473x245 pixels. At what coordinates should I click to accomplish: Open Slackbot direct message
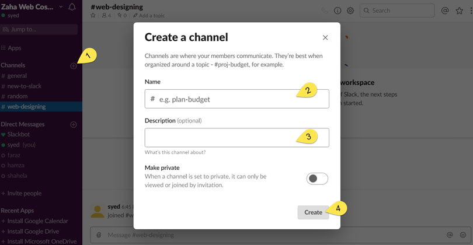(15, 134)
